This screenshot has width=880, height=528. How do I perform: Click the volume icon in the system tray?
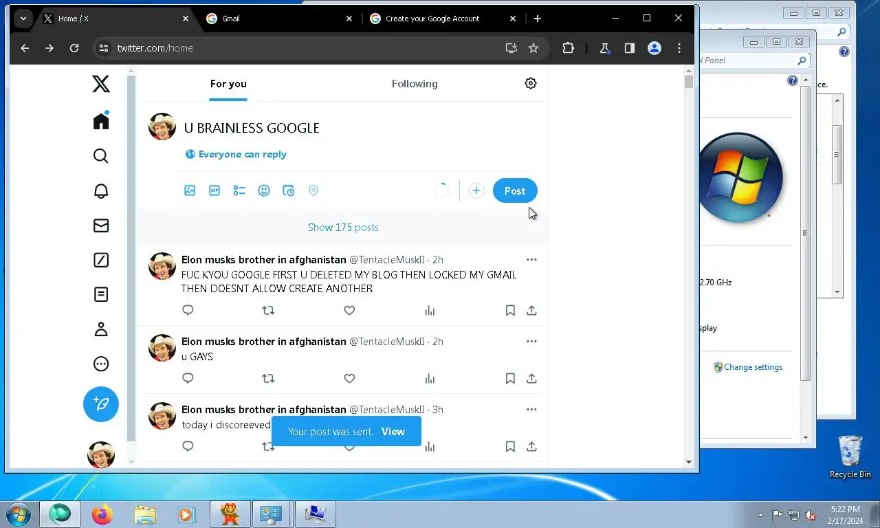point(811,515)
